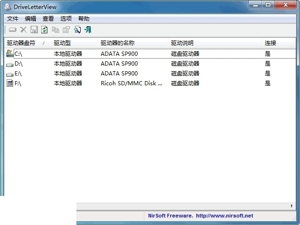Select the E:\ drive letter text

pos(18,74)
